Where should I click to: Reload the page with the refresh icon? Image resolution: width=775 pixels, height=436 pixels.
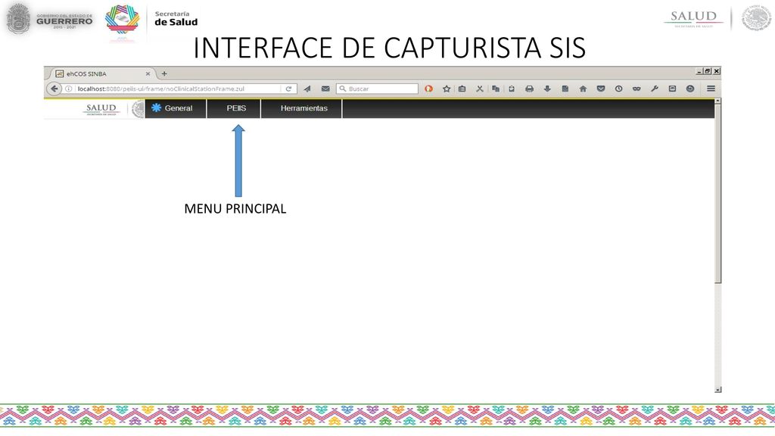pyautogui.click(x=288, y=89)
